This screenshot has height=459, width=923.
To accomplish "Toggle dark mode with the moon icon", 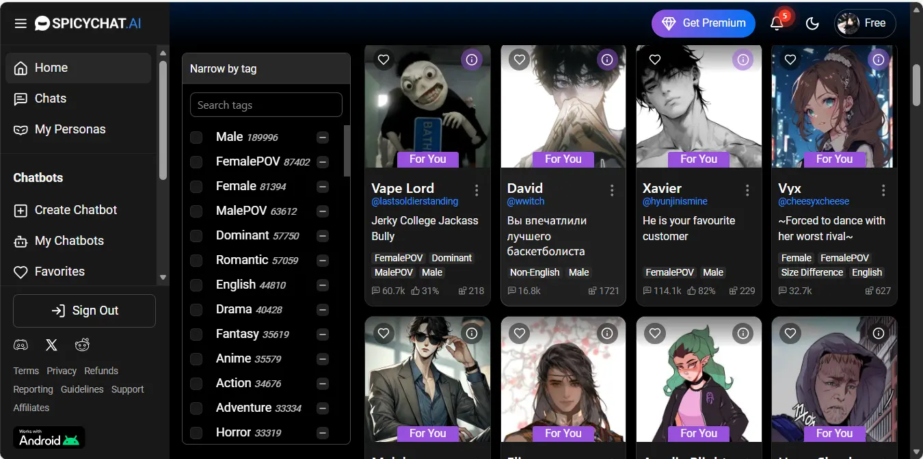I will 812,23.
